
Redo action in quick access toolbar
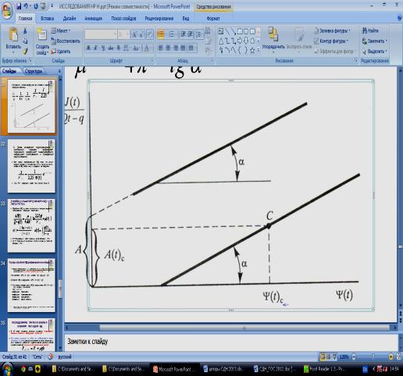(x=36, y=6)
